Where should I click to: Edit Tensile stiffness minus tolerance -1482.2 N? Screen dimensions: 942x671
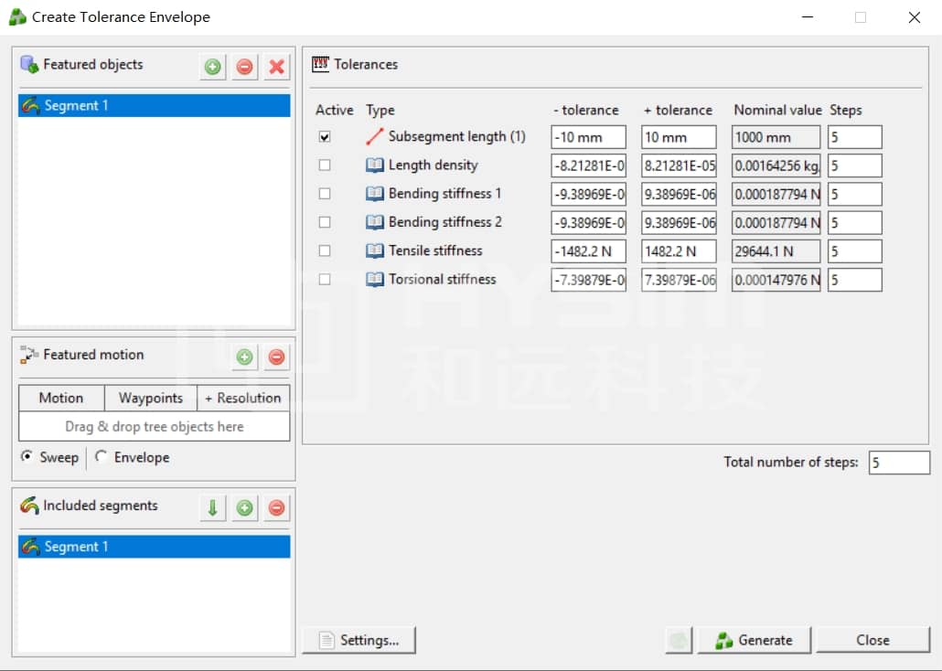point(588,251)
